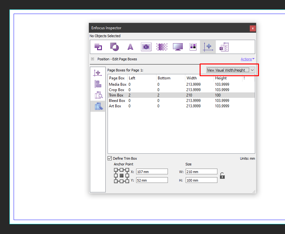
Task: Click the Y anchor point field
Action: (152, 180)
